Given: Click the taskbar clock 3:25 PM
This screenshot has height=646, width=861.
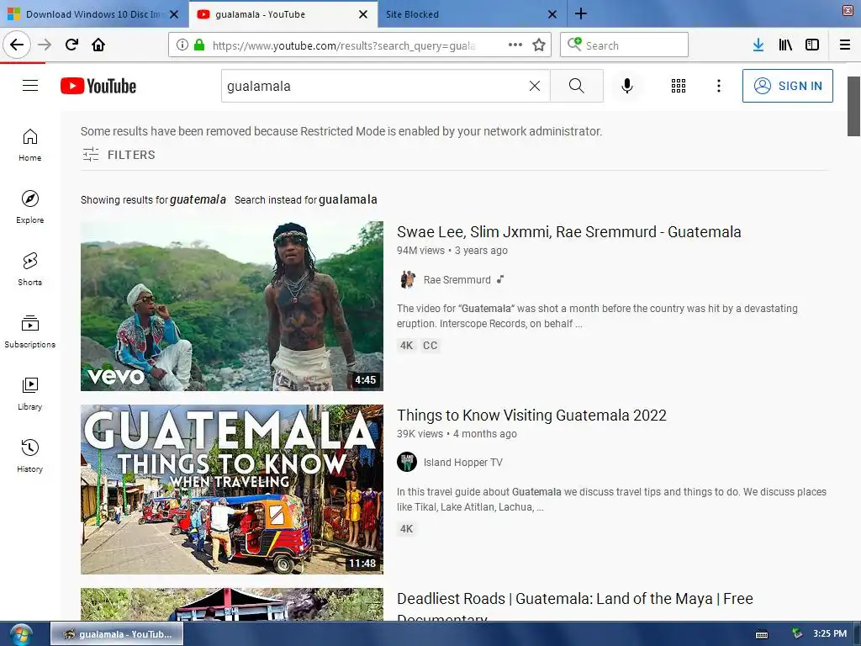Looking at the screenshot, I should (x=830, y=633).
